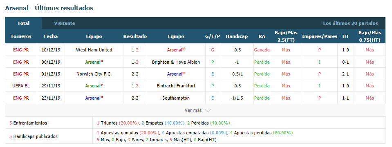Image resolution: width=392 pixels, height=147 pixels.
Task: Click the Bajo/Más 0.75(HT) column header
Action: pos(370,36)
